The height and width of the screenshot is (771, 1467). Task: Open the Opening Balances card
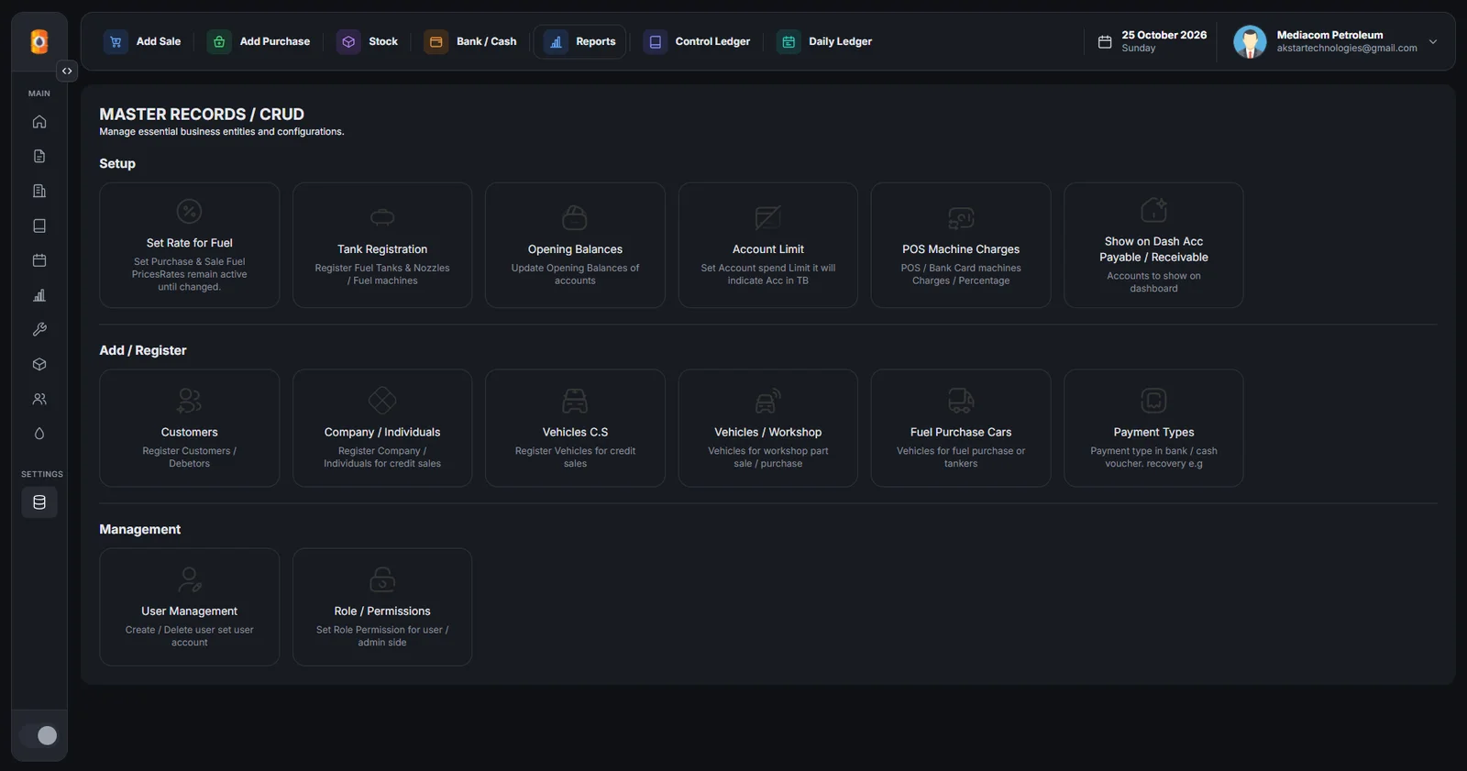pos(575,245)
